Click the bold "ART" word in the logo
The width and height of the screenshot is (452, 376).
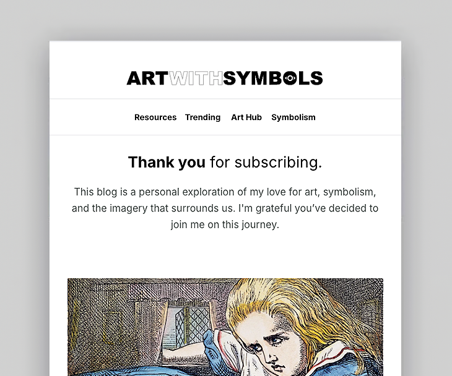[x=147, y=78]
